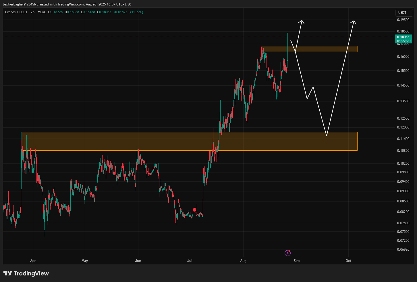Image resolution: width=417 pixels, height=282 pixels.
Task: Click the 'created with TradingView.com' header text
Action: (x=60, y=4)
